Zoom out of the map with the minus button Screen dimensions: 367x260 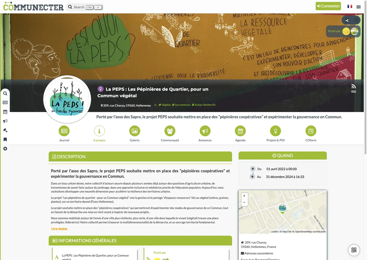pos(244,202)
